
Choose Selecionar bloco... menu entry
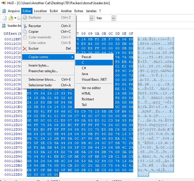coord(49,80)
